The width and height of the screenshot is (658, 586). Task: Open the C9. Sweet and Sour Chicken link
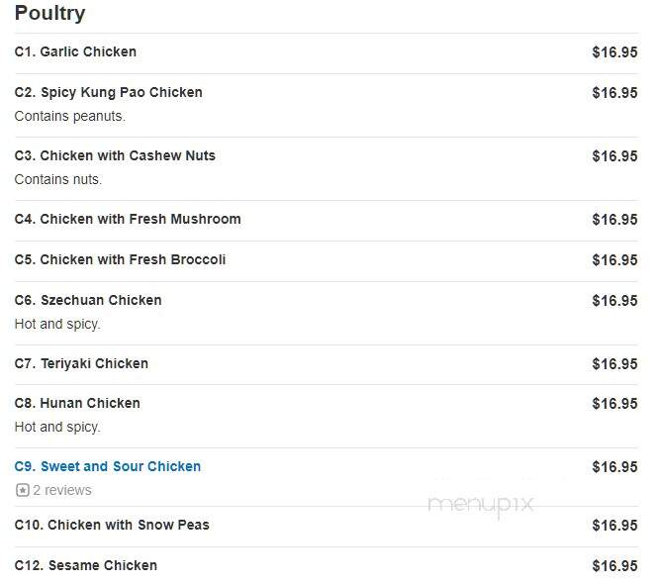click(108, 466)
